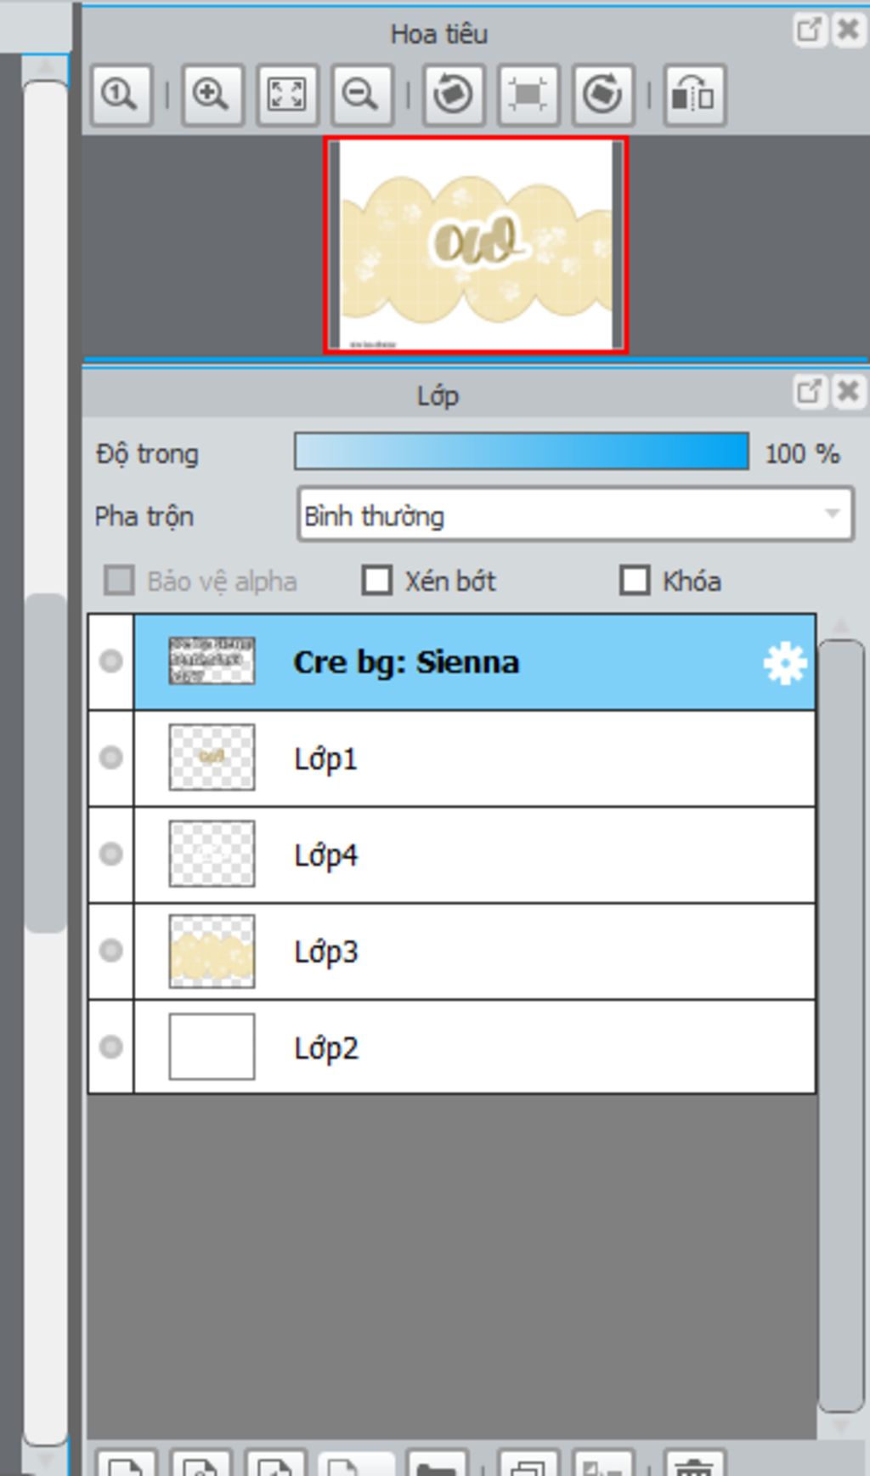Flip canvas view horizontally
The height and width of the screenshot is (1476, 870).
pyautogui.click(x=694, y=94)
